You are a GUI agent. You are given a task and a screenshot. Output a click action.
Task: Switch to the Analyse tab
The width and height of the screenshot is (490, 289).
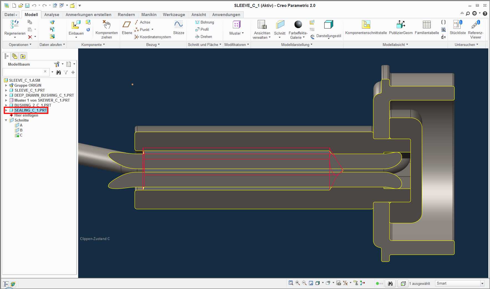[52, 15]
